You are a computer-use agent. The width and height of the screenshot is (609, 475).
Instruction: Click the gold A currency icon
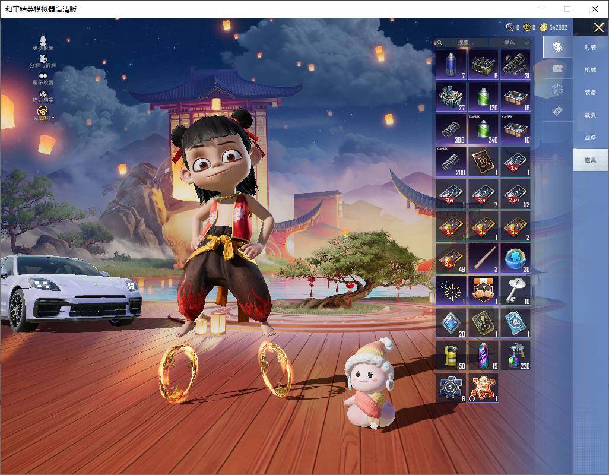[527, 27]
